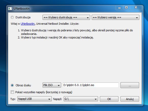Click the Obraz dysku label

pos(23,85)
